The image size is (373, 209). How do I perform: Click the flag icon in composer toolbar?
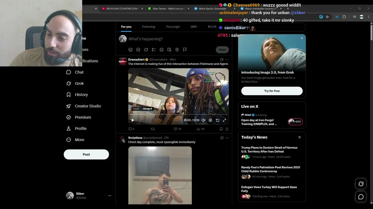pos(185,50)
